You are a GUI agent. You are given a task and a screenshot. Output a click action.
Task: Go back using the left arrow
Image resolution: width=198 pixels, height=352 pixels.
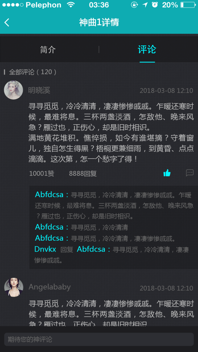point(7,23)
